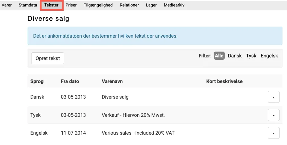Select the Alle filter option

coord(219,56)
